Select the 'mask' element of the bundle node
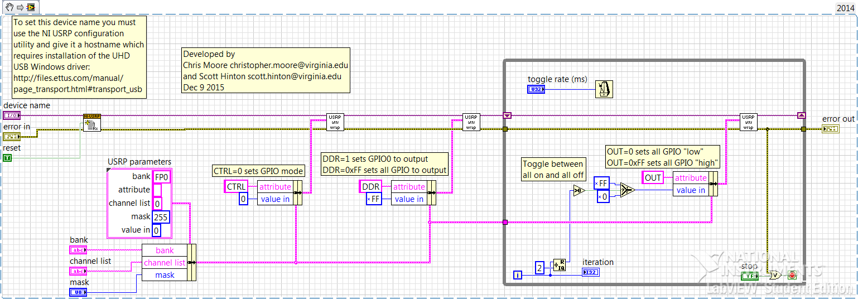The image size is (858, 299). (x=165, y=275)
